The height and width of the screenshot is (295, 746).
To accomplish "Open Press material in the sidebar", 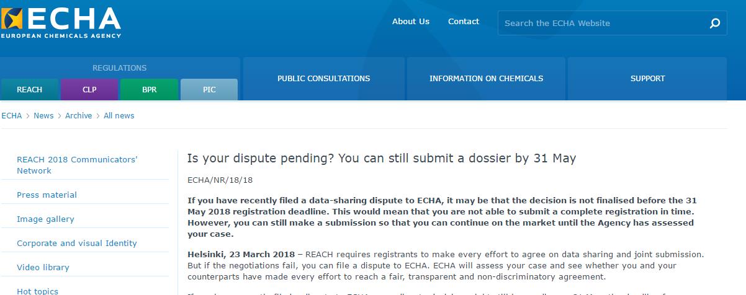I will (x=47, y=195).
